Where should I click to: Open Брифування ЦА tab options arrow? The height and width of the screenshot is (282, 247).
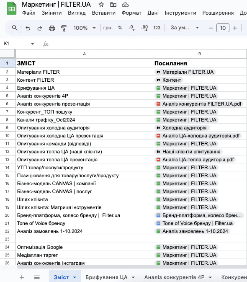pyautogui.click(x=133, y=277)
